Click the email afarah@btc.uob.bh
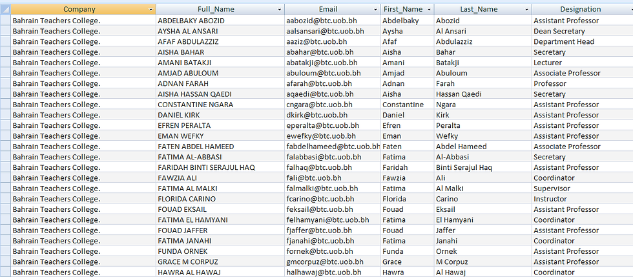The height and width of the screenshot is (277, 633). point(333,83)
